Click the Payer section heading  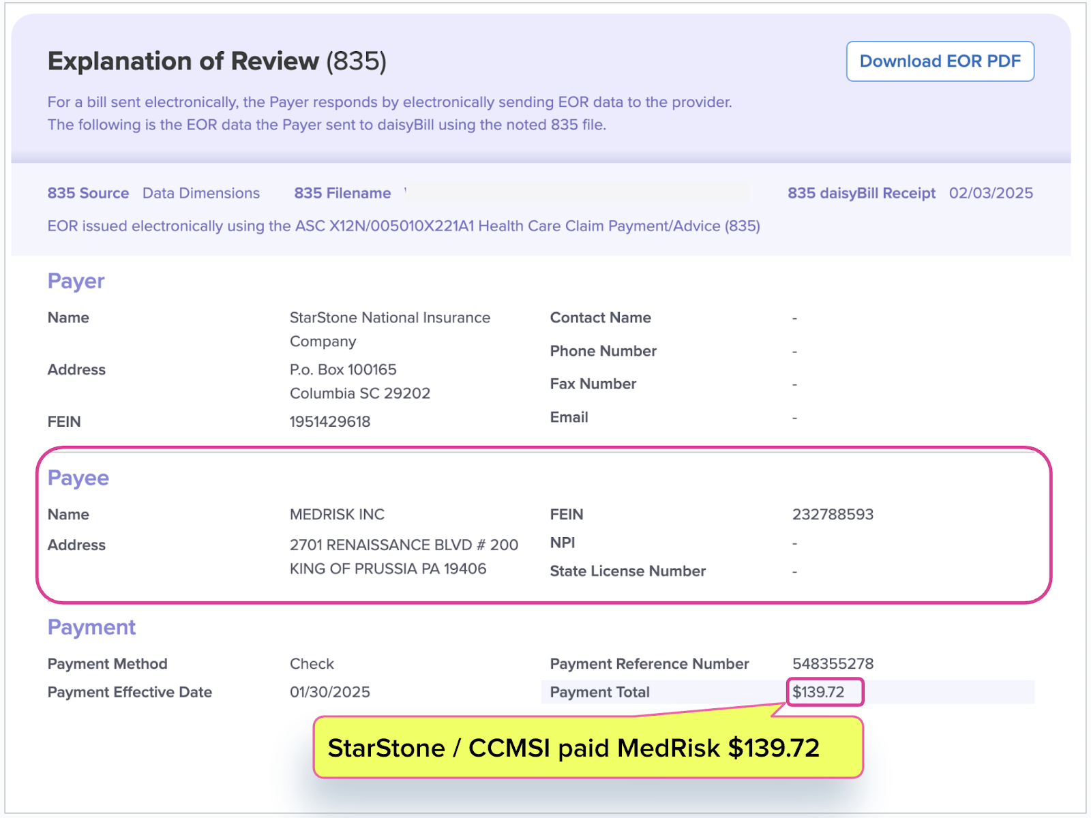point(76,281)
